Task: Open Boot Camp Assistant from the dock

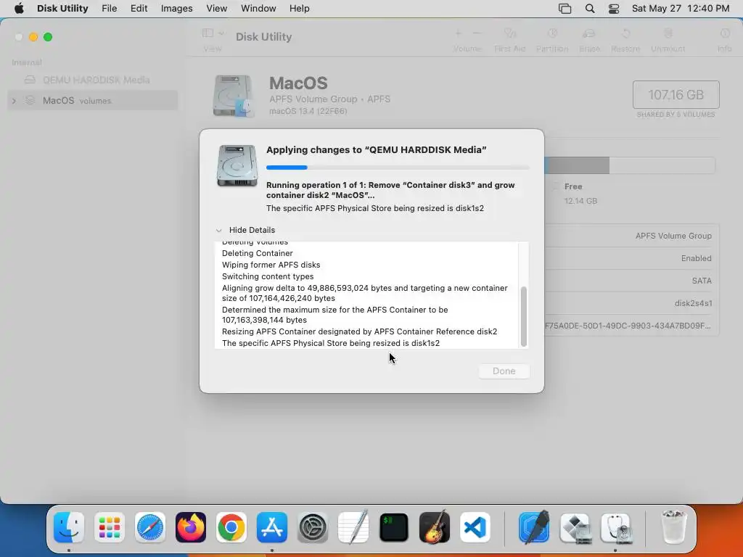Action: pyautogui.click(x=575, y=527)
